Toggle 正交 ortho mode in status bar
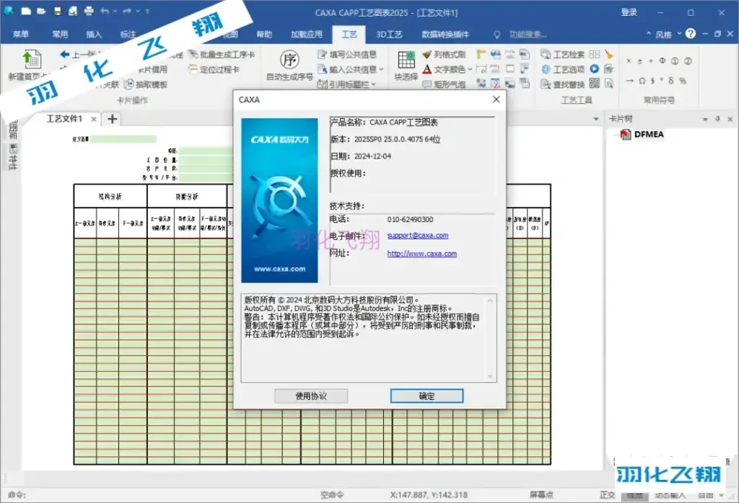 [x=607, y=495]
